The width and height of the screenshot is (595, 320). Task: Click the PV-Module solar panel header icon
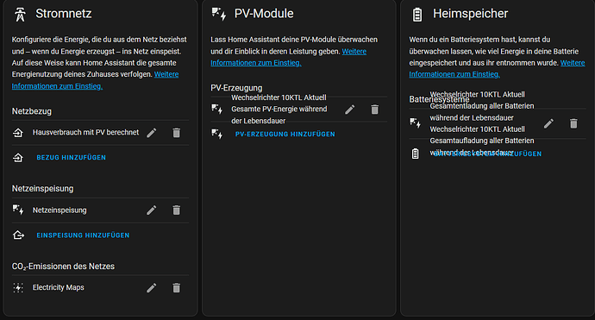[x=219, y=14]
